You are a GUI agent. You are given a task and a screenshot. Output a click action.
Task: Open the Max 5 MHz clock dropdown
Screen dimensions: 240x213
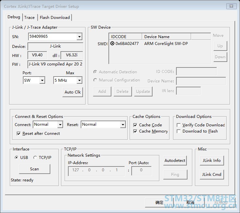(79, 80)
